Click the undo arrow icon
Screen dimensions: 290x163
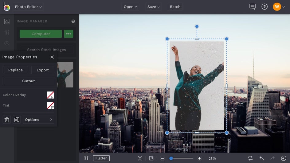262,158
